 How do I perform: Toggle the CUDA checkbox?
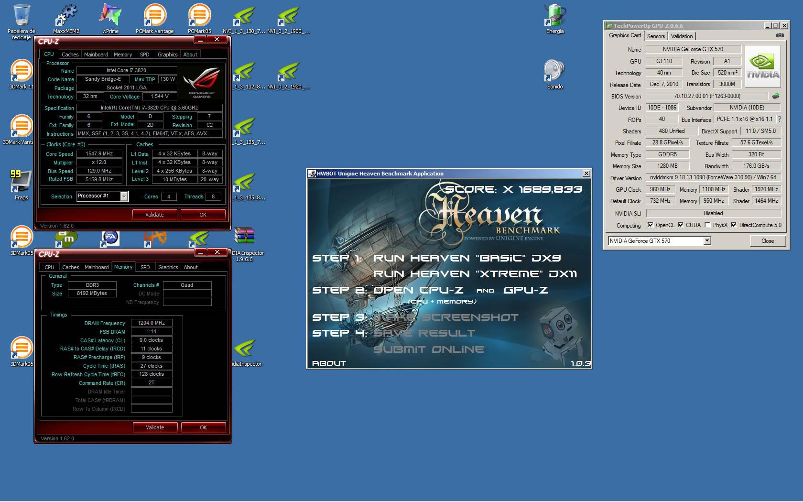point(680,225)
